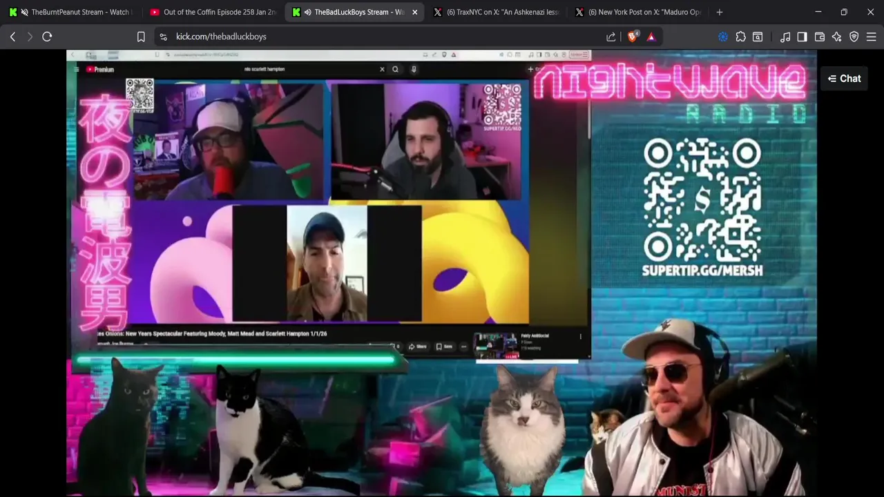
Task: Mute TheBadLuckBoys tab via speaker icon
Action: click(x=307, y=12)
